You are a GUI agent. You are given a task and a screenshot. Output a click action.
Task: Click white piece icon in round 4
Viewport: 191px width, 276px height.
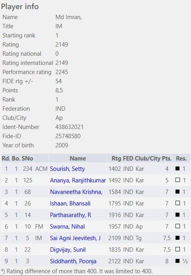click(177, 203)
